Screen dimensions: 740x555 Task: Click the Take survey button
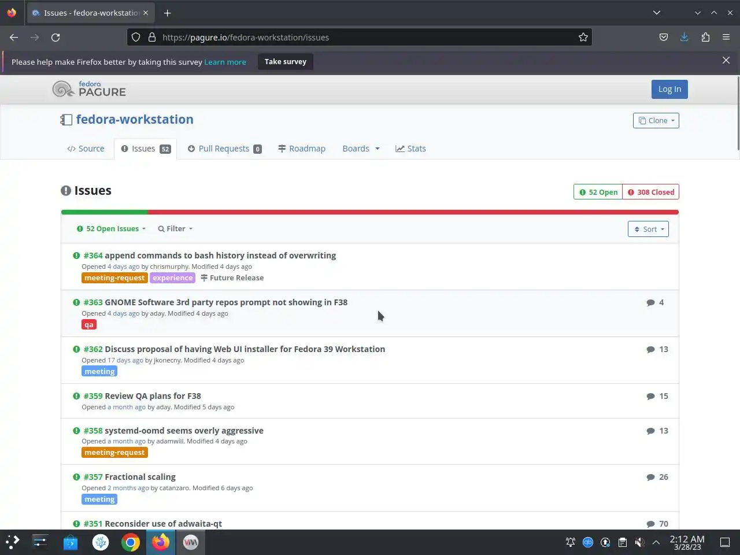pos(286,61)
